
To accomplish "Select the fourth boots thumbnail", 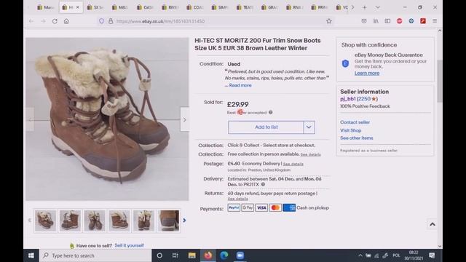I will coord(119,221).
